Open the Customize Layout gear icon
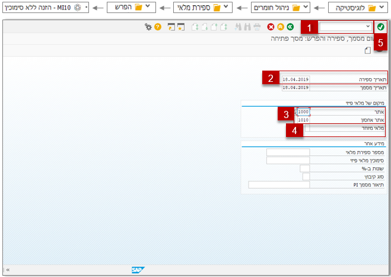 [148, 27]
